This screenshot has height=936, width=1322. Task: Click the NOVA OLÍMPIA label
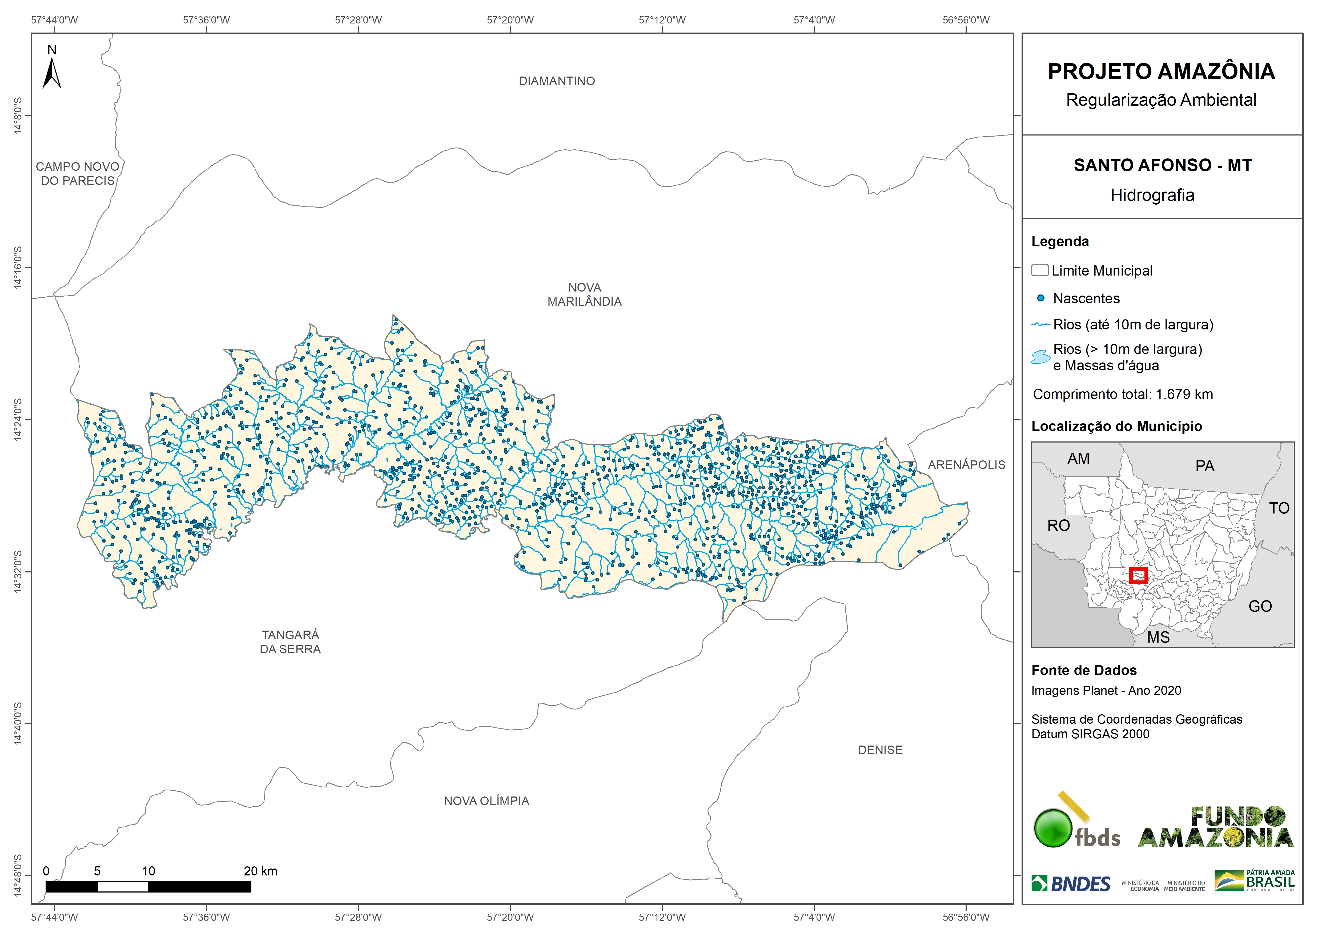[486, 800]
